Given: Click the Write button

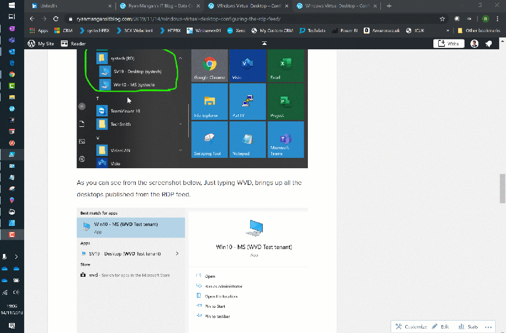Looking at the screenshot, I should [x=449, y=43].
